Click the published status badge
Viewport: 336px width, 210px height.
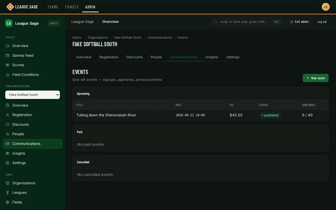(270, 115)
